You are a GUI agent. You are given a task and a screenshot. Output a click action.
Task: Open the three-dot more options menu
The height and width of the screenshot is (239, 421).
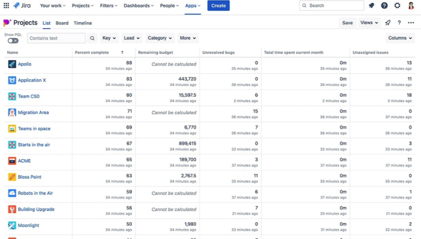[411, 23]
